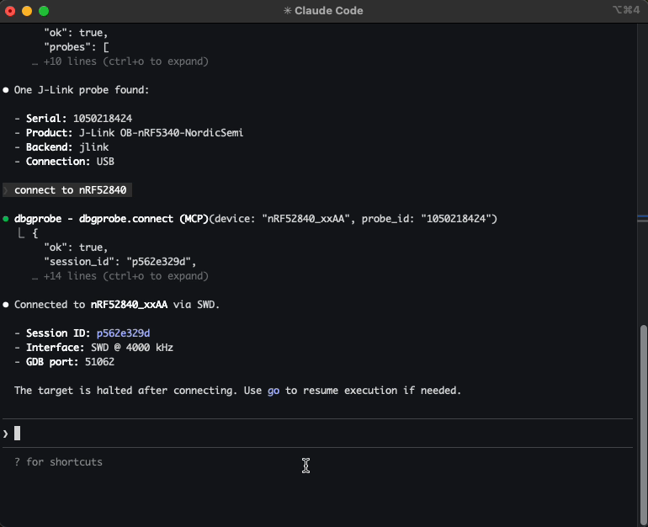Select the 'connect to nRF52840' user message
This screenshot has width=648, height=527.
tap(72, 190)
